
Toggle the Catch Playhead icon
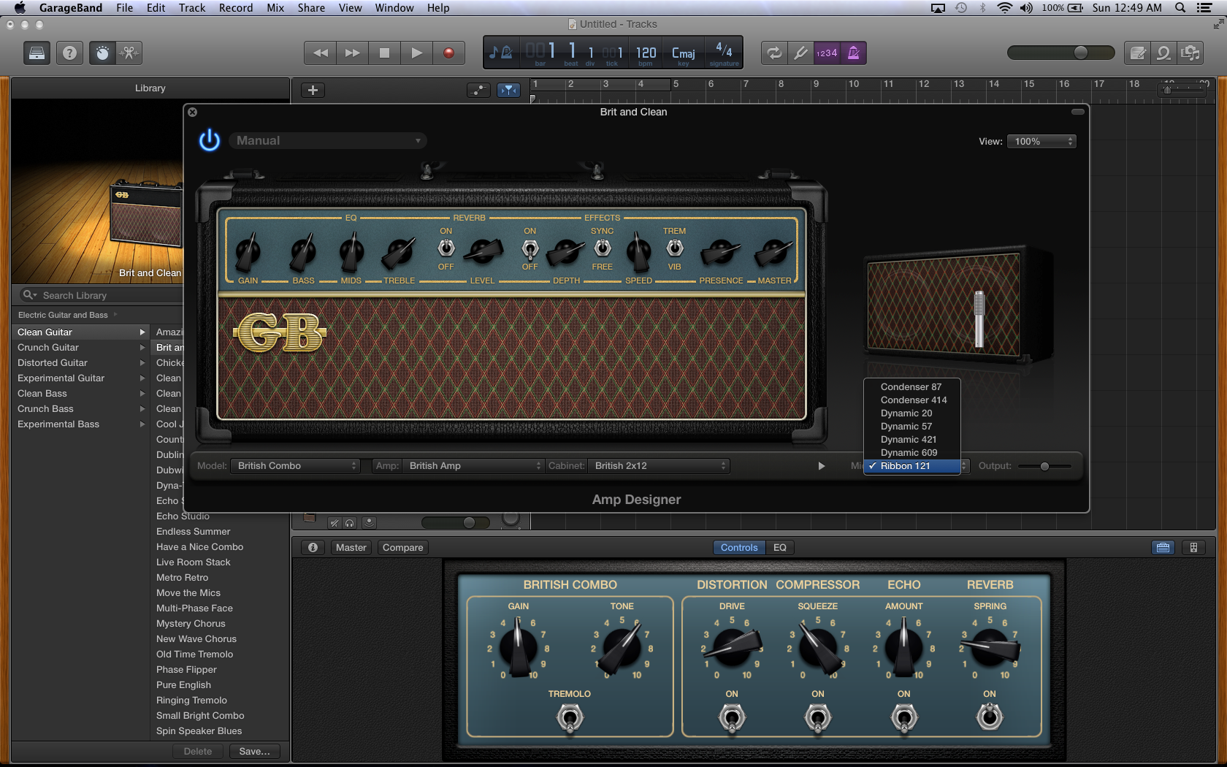(x=508, y=90)
